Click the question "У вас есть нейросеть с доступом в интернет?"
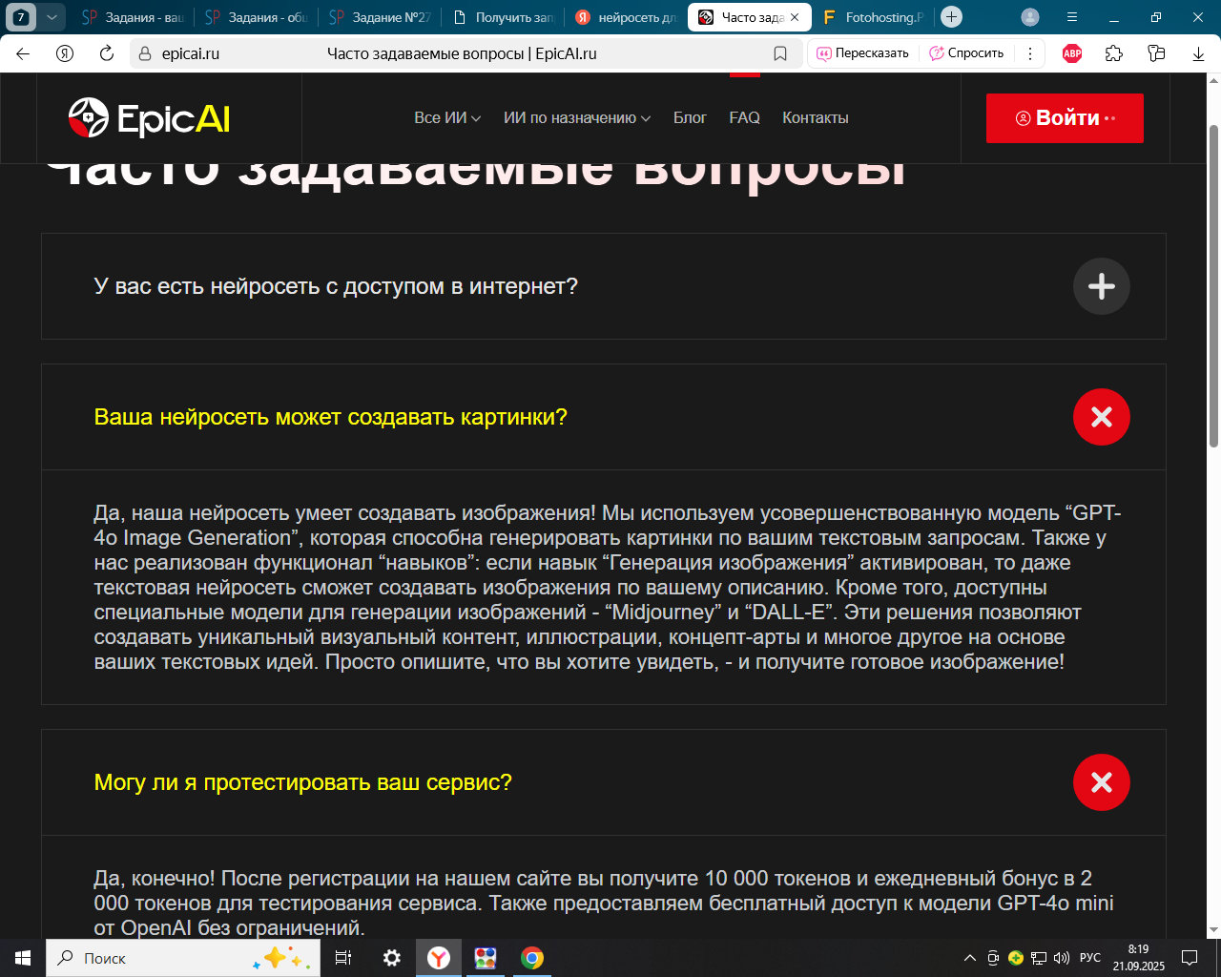The height and width of the screenshot is (977, 1221). coord(336,286)
